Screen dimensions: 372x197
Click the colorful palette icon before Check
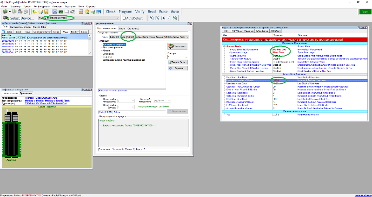click(x=99, y=12)
